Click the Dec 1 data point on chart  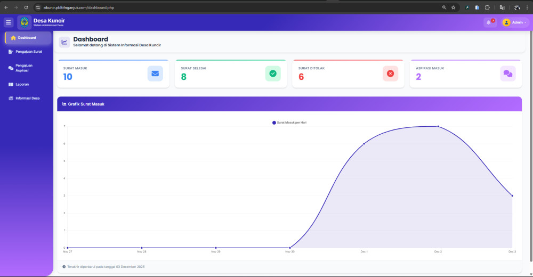pos(364,143)
